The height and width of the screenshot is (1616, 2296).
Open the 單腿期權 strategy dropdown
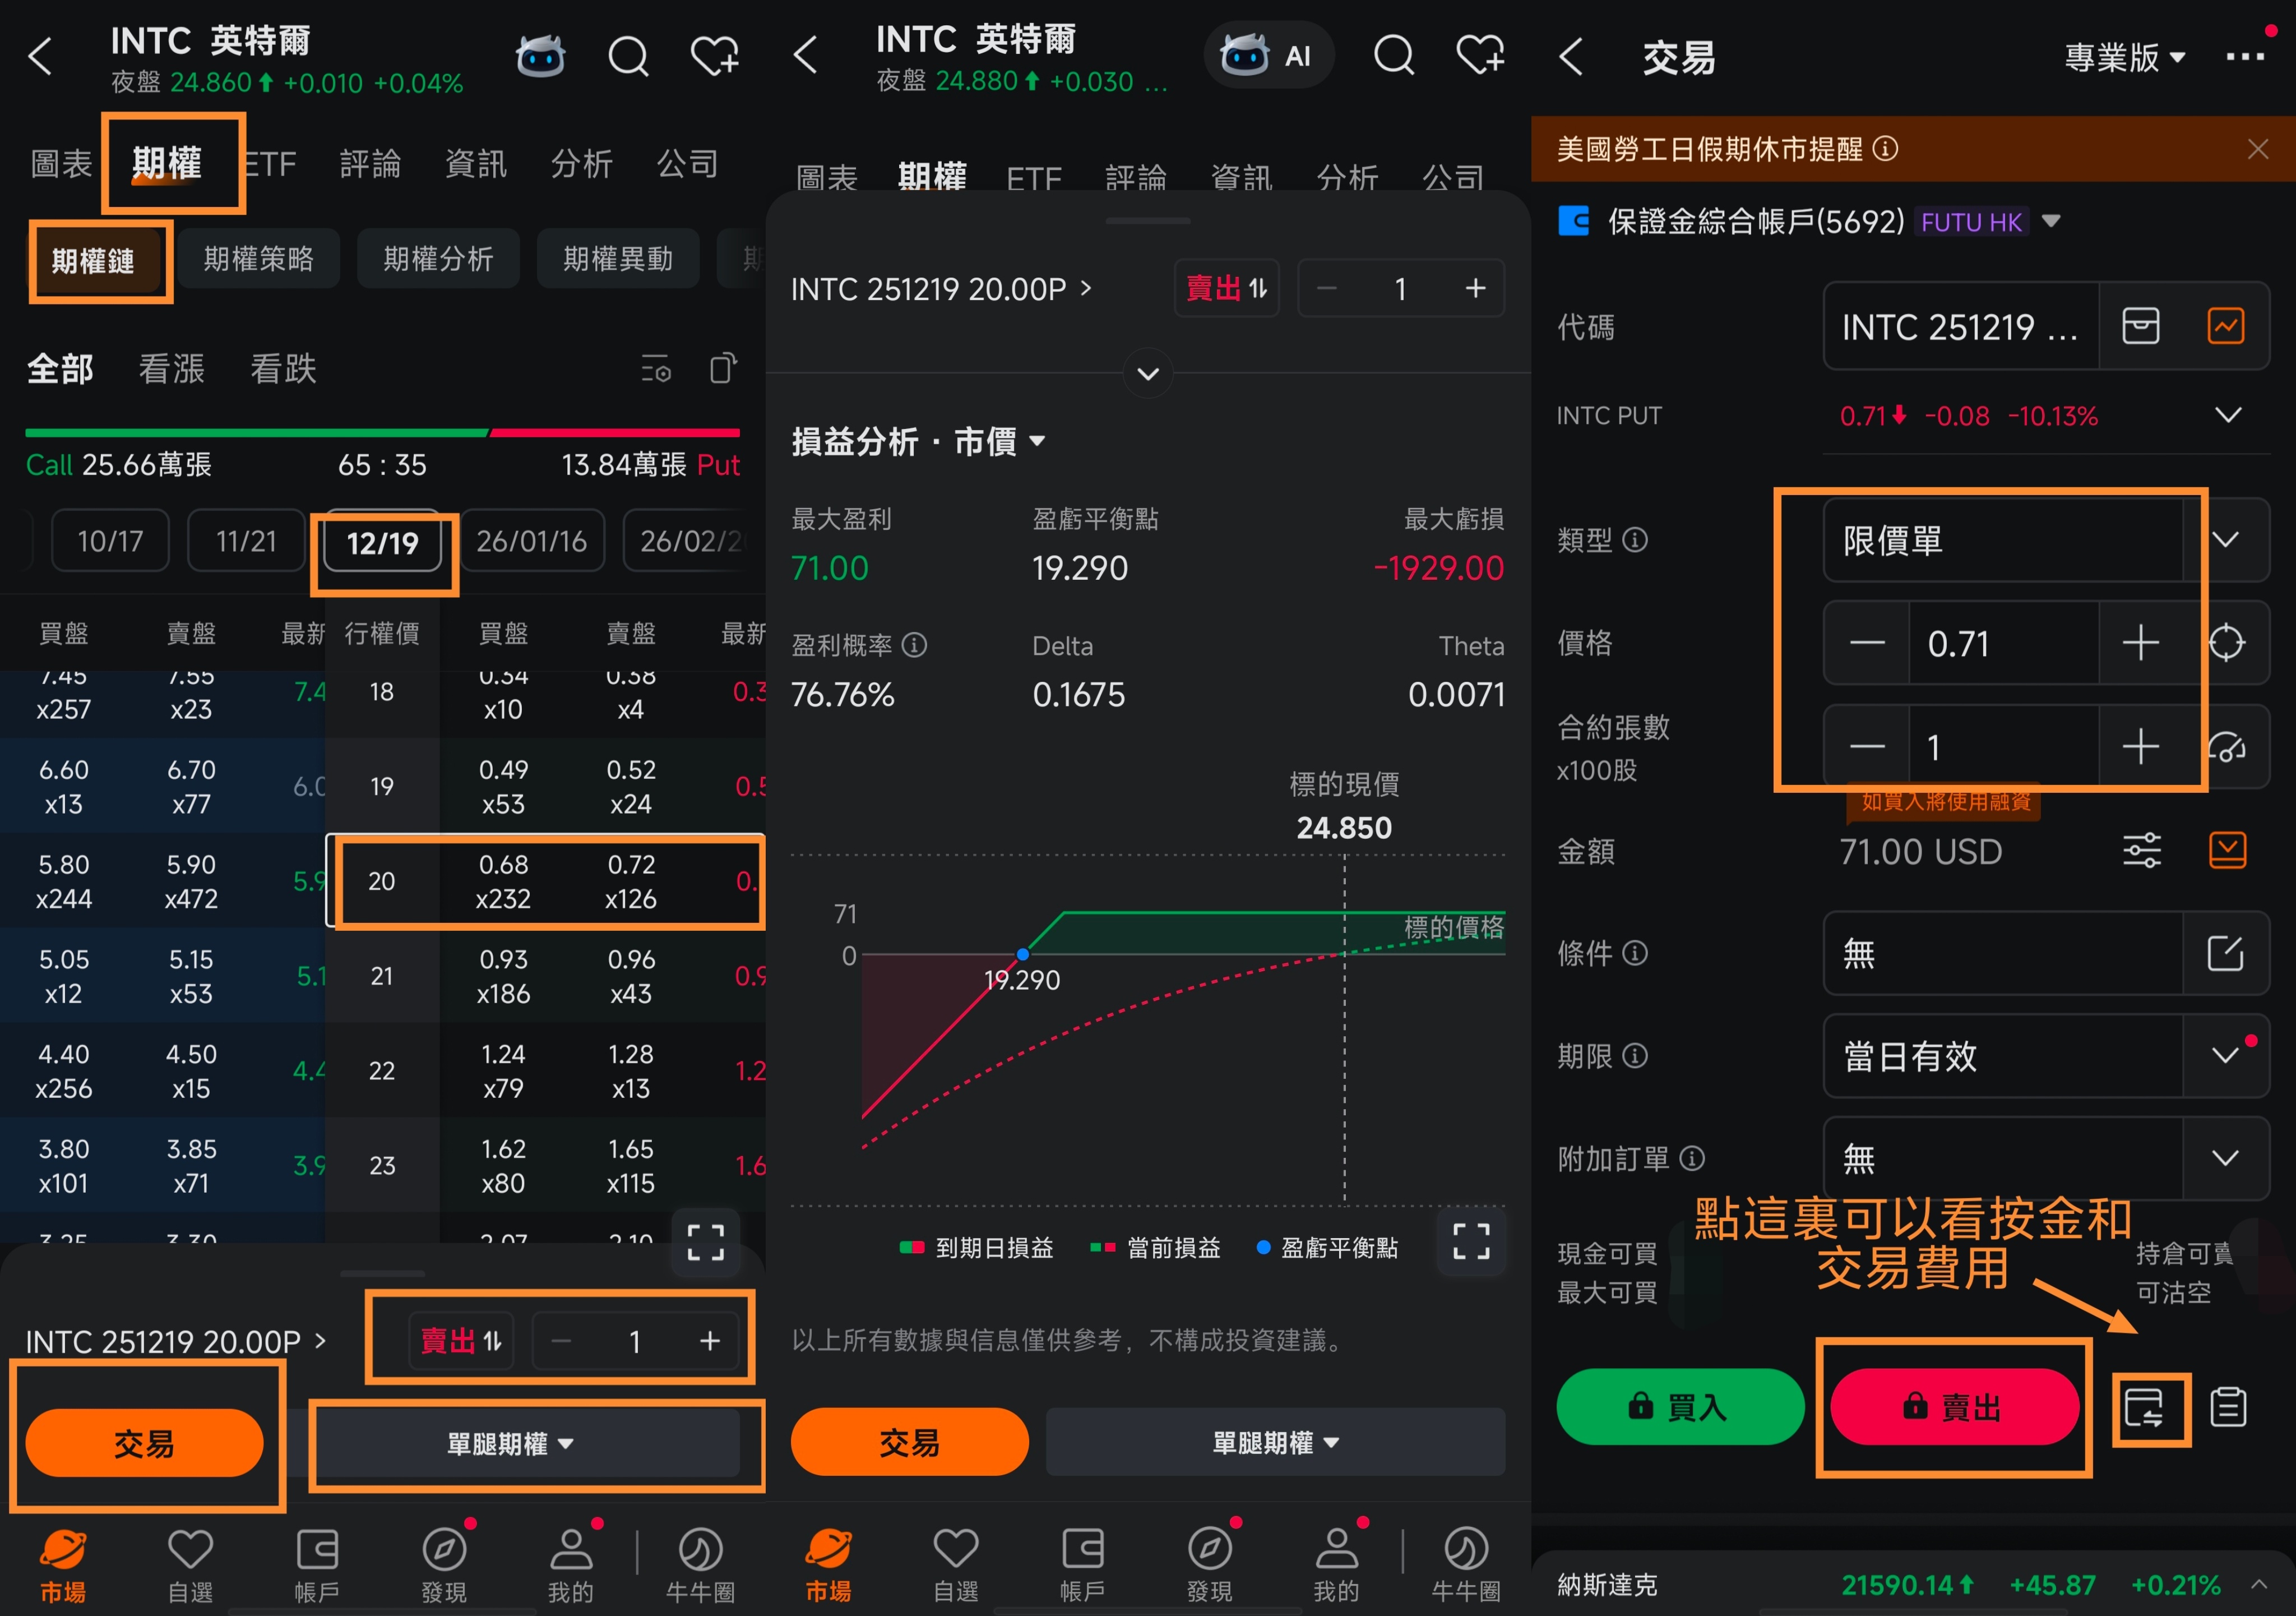(x=510, y=1444)
